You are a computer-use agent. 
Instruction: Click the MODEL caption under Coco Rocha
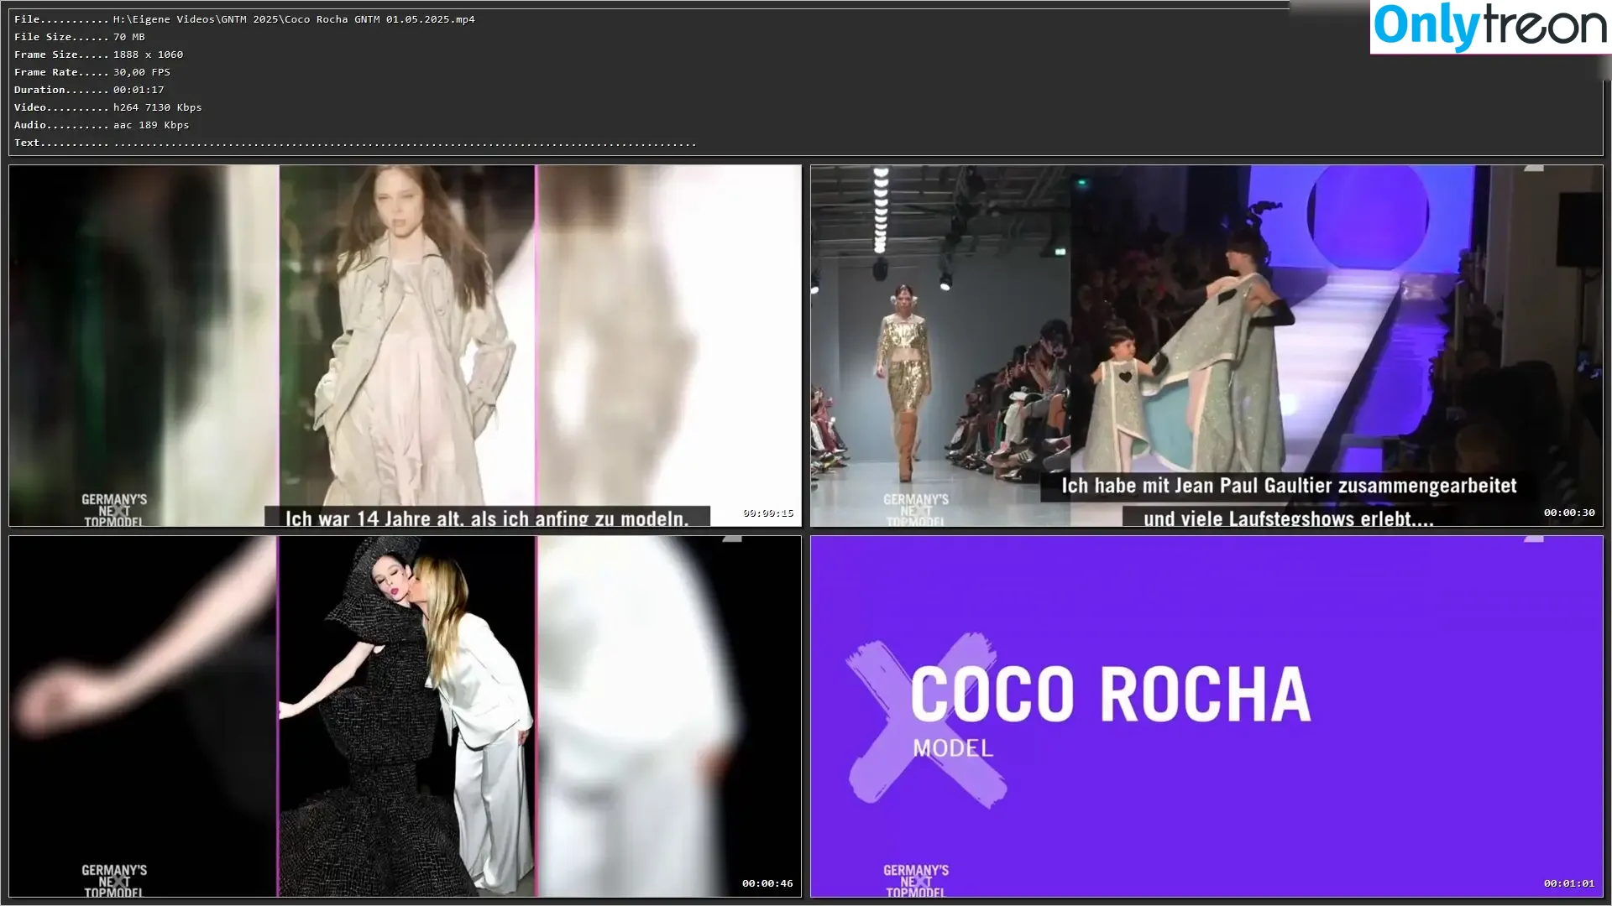(953, 748)
